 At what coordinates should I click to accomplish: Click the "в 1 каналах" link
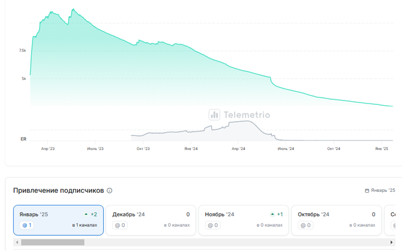pos(84,225)
